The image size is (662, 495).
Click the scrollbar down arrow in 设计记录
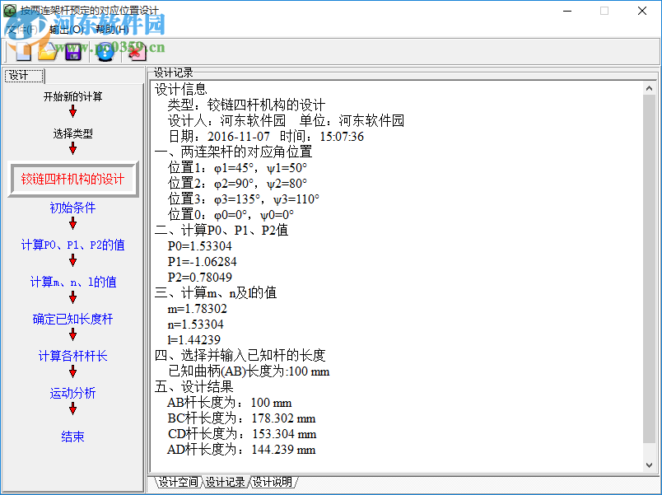[649, 465]
